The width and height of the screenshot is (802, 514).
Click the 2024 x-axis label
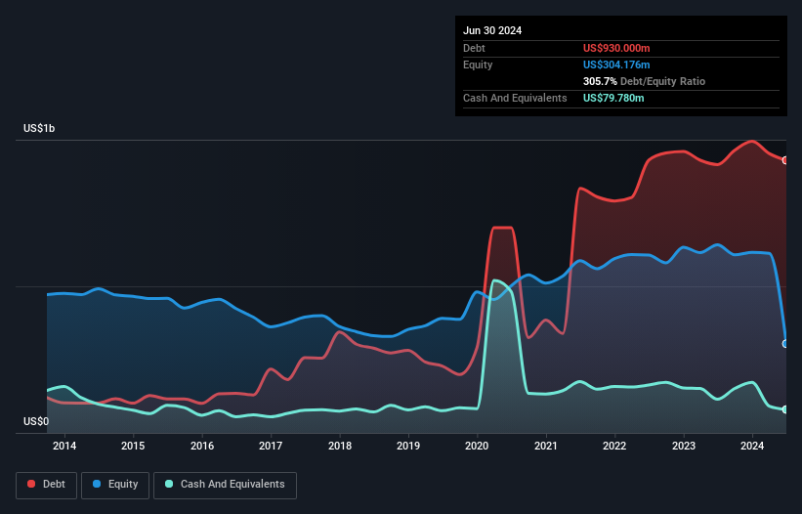pos(752,446)
